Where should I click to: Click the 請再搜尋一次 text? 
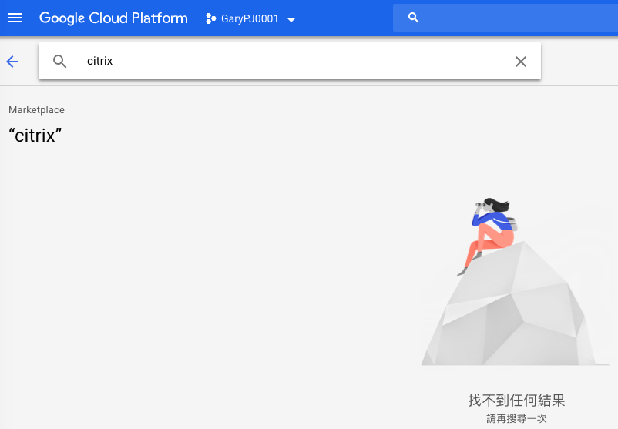point(516,418)
